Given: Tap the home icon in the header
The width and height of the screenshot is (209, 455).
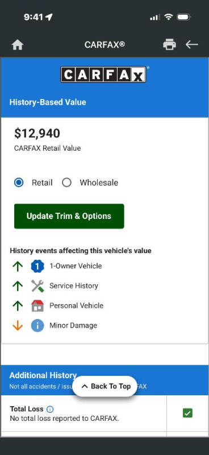Looking at the screenshot, I should point(18,45).
